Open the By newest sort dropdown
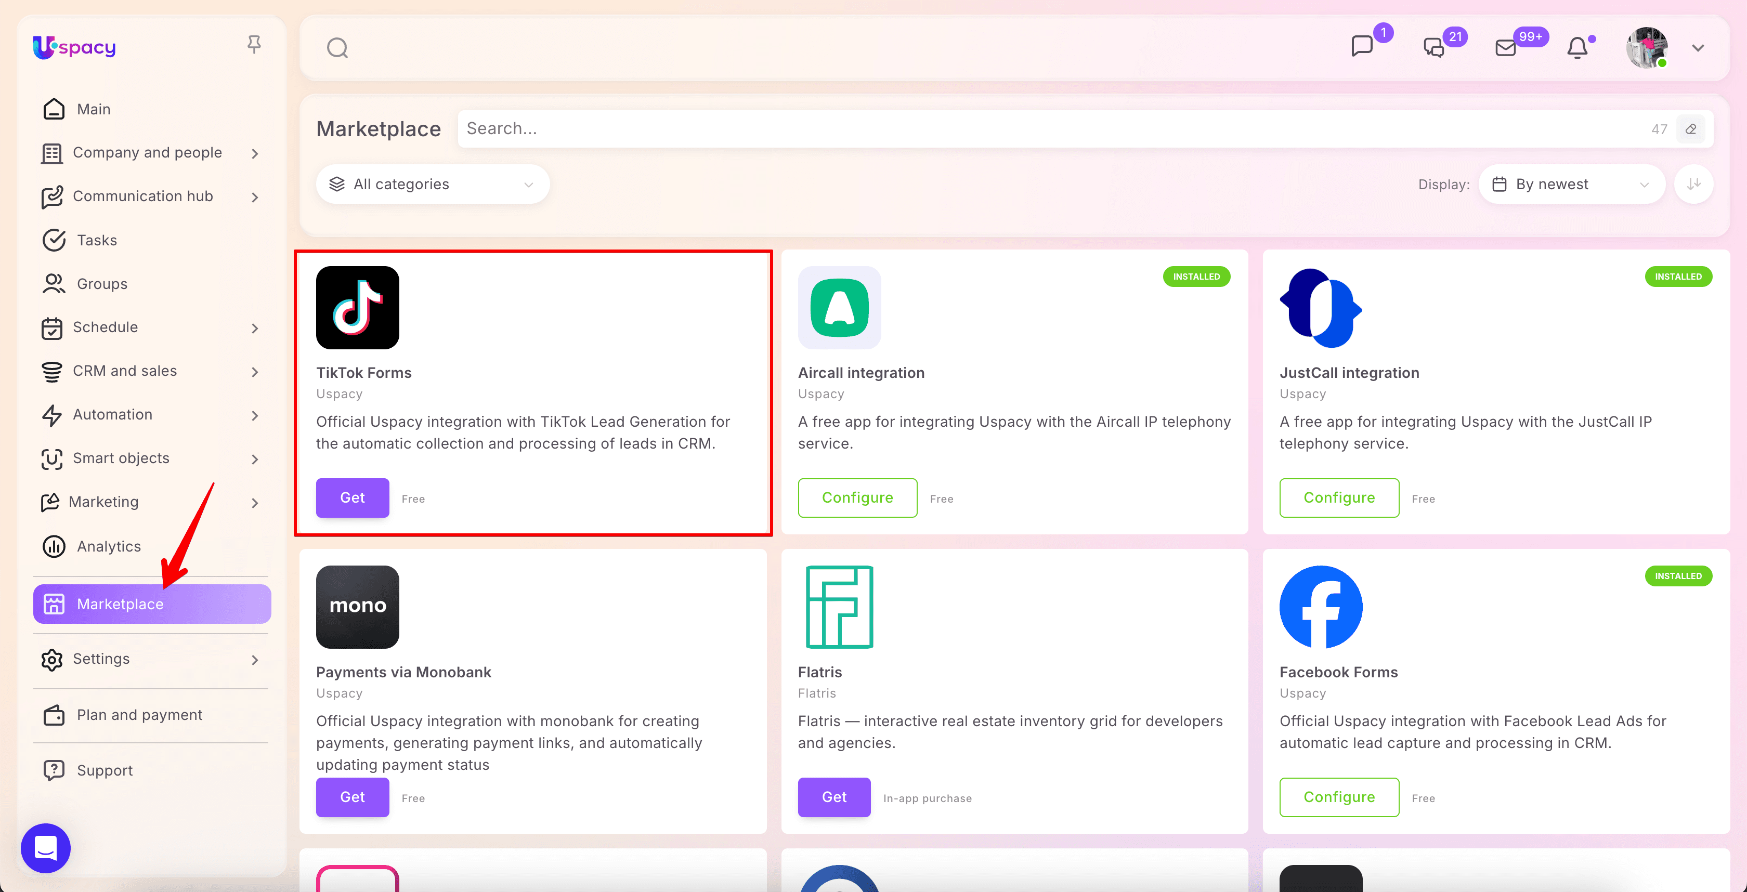Screen dimensions: 1747x892 1571,183
